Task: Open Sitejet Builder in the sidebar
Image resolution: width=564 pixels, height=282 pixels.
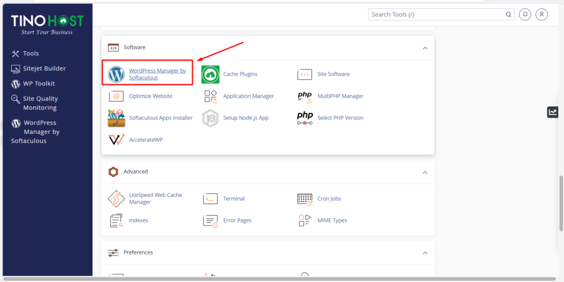Action: click(44, 68)
